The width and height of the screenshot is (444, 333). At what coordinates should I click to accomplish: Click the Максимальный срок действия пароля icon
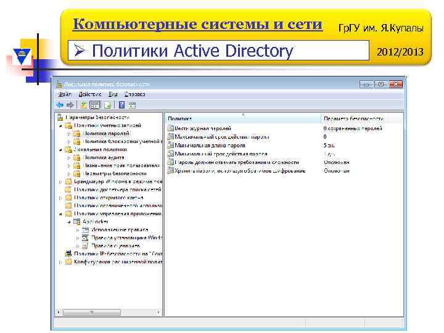pos(170,137)
